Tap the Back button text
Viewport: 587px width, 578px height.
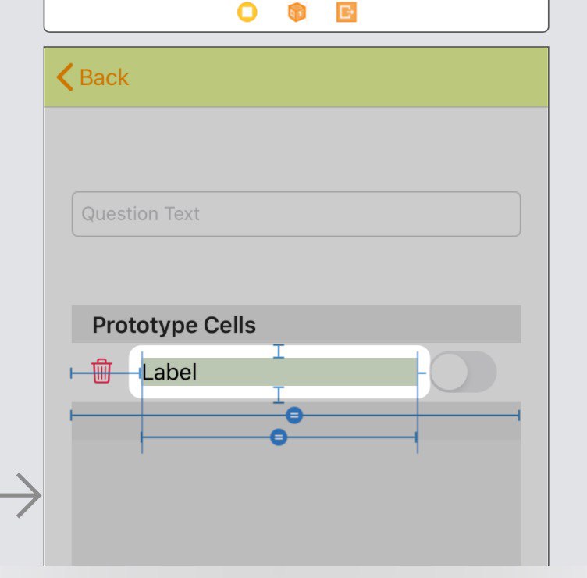pyautogui.click(x=104, y=77)
